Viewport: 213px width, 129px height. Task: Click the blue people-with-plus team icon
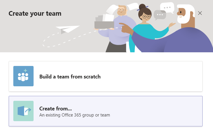pyautogui.click(x=23, y=76)
